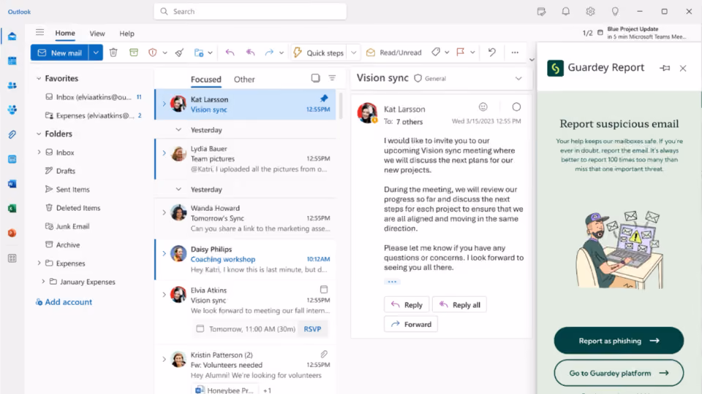Open the Daisy Philips Coaching workshop email
702x394 pixels.
click(246, 259)
